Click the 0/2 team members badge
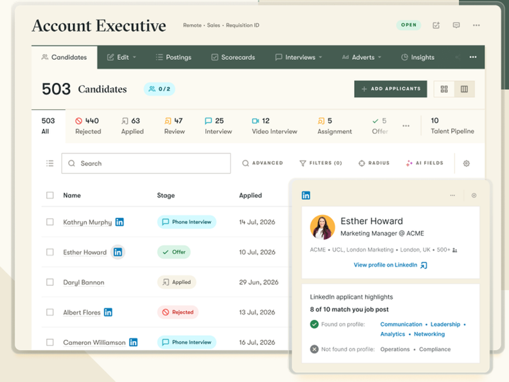Screen dimensions: 509x382 159,89
